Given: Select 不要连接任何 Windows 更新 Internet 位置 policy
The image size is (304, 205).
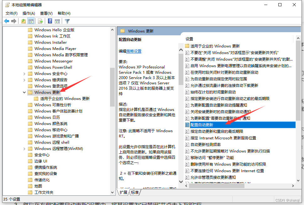Looking at the screenshot, I should pos(227,171).
